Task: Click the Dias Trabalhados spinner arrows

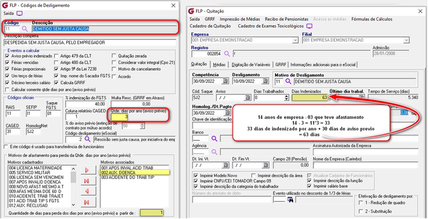Action: tap(287, 97)
